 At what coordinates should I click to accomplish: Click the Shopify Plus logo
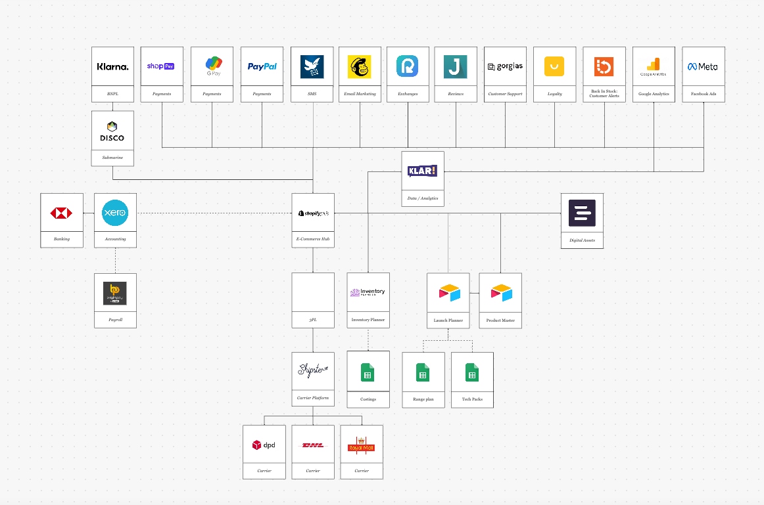[314, 213]
